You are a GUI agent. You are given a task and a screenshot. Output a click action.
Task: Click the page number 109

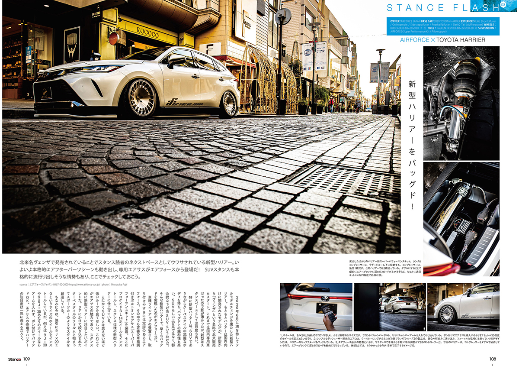tap(27, 359)
